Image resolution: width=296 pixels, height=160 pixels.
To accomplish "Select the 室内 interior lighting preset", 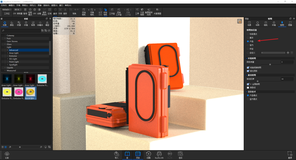I will click(x=248, y=45).
